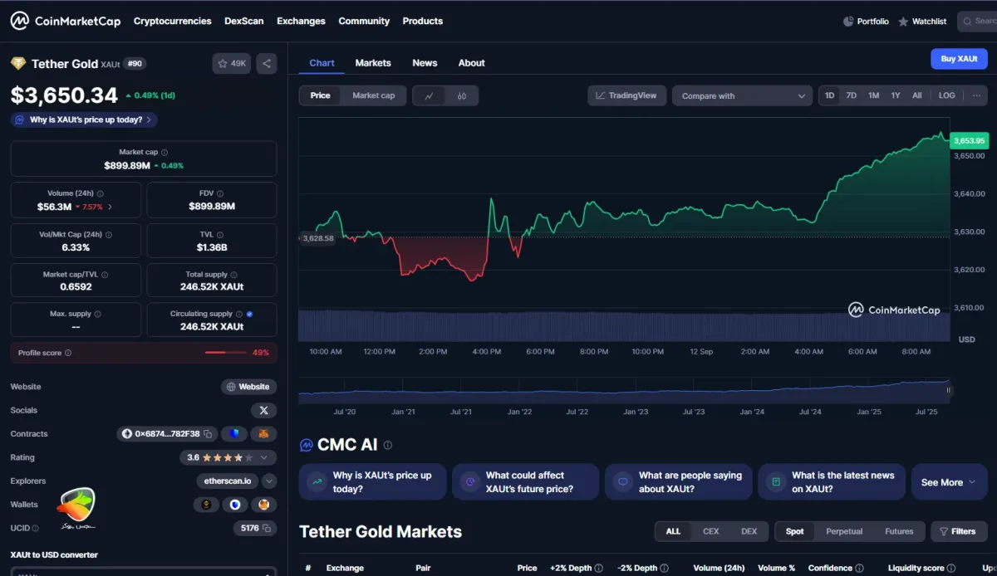The width and height of the screenshot is (997, 576).
Task: Expand the Compare with dropdown
Action: [x=742, y=95]
